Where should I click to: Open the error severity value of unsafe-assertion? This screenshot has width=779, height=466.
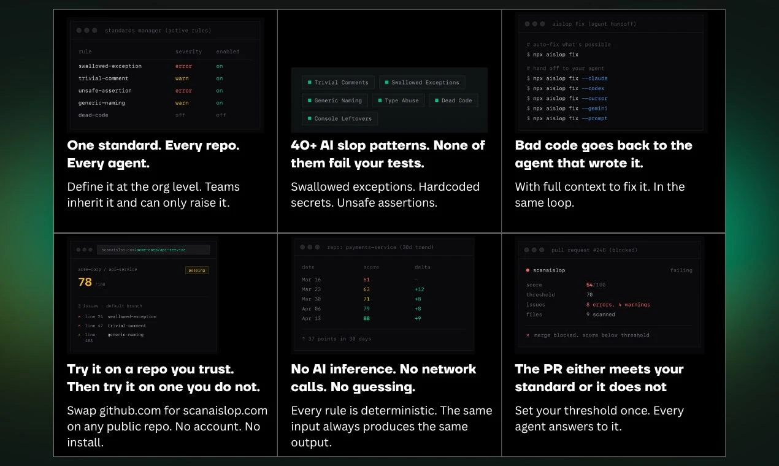coord(183,91)
